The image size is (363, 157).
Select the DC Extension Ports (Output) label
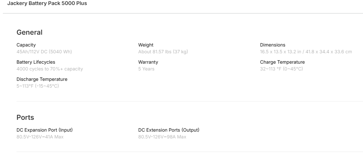pyautogui.click(x=169, y=130)
